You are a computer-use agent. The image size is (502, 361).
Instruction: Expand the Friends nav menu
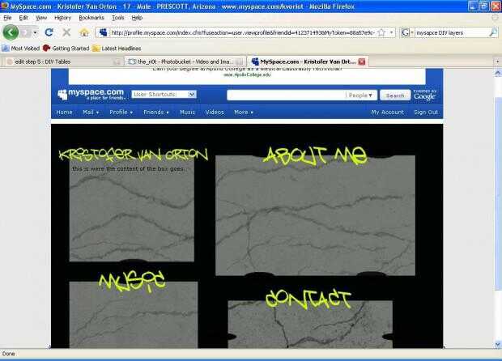click(156, 113)
